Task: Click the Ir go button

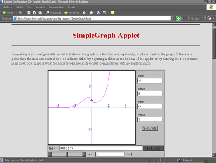Action: pos(178,18)
